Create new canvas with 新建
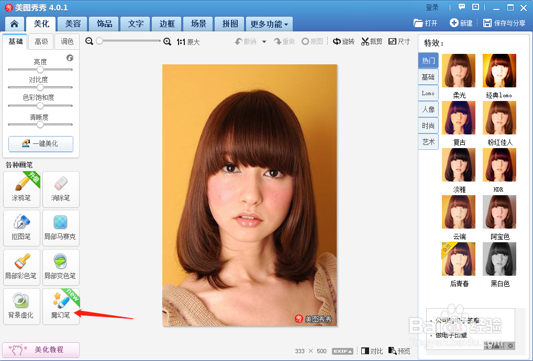533x361 pixels. [461, 23]
